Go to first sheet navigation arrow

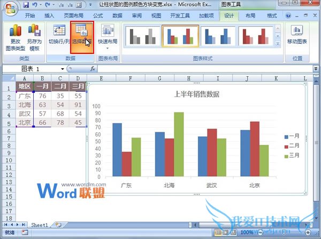point(6,225)
